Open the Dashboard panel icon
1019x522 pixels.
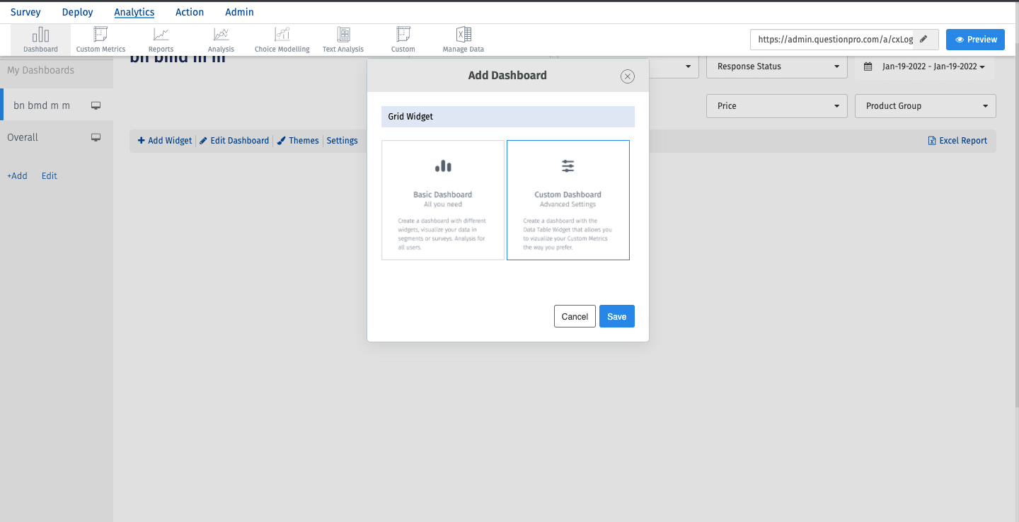[40, 38]
